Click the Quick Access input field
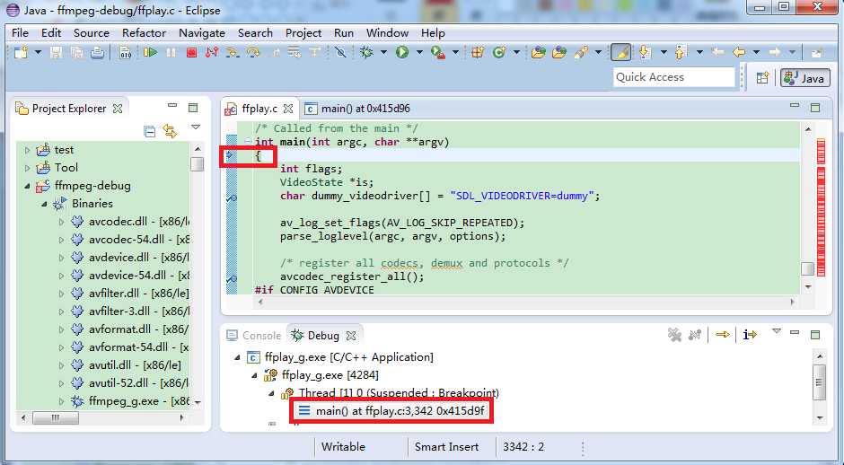This screenshot has height=465, width=844. coord(673,77)
